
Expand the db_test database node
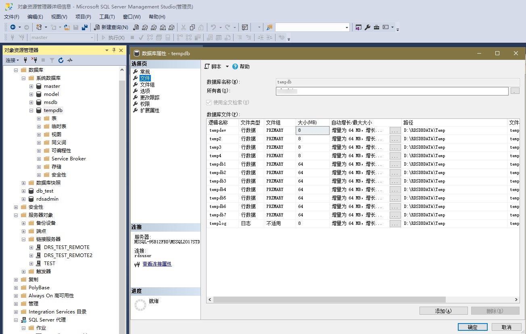coord(24,191)
